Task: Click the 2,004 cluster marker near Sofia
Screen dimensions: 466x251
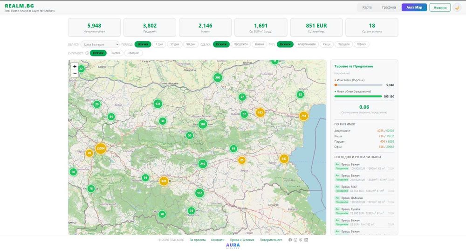Action: pos(101,148)
